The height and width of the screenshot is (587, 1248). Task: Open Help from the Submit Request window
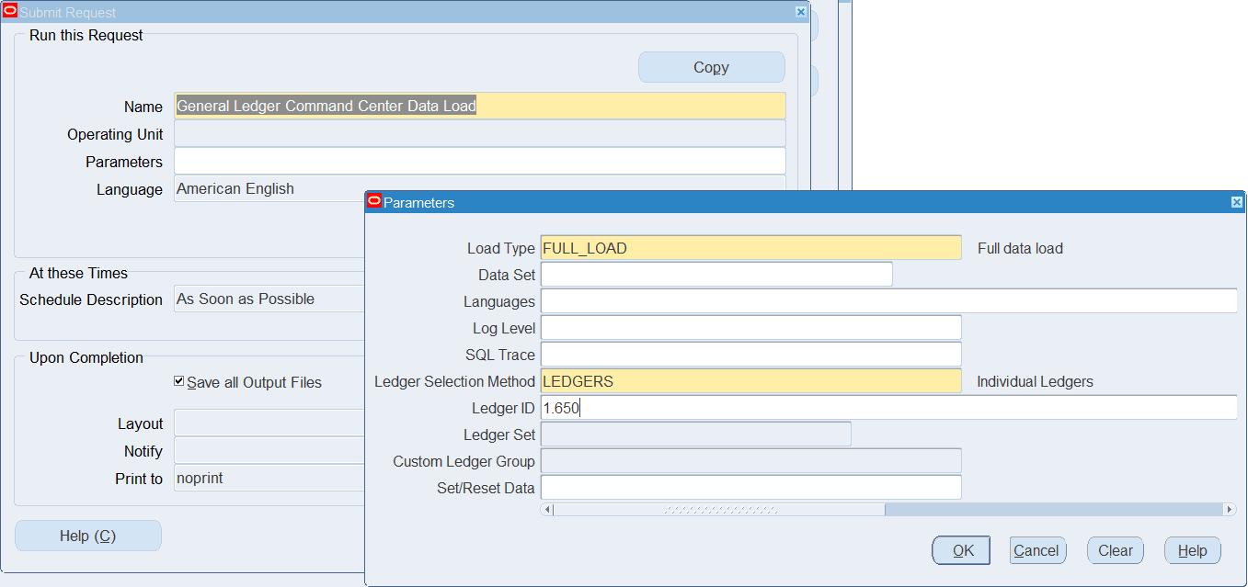(x=87, y=535)
